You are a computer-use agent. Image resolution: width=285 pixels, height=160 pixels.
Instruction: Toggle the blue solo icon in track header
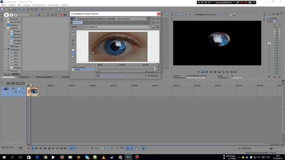[x=19, y=89]
